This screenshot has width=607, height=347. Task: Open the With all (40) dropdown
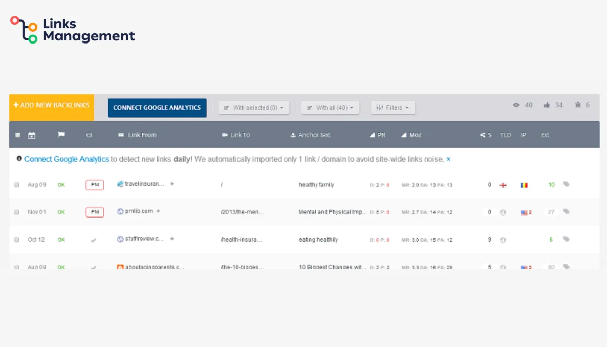pos(330,108)
